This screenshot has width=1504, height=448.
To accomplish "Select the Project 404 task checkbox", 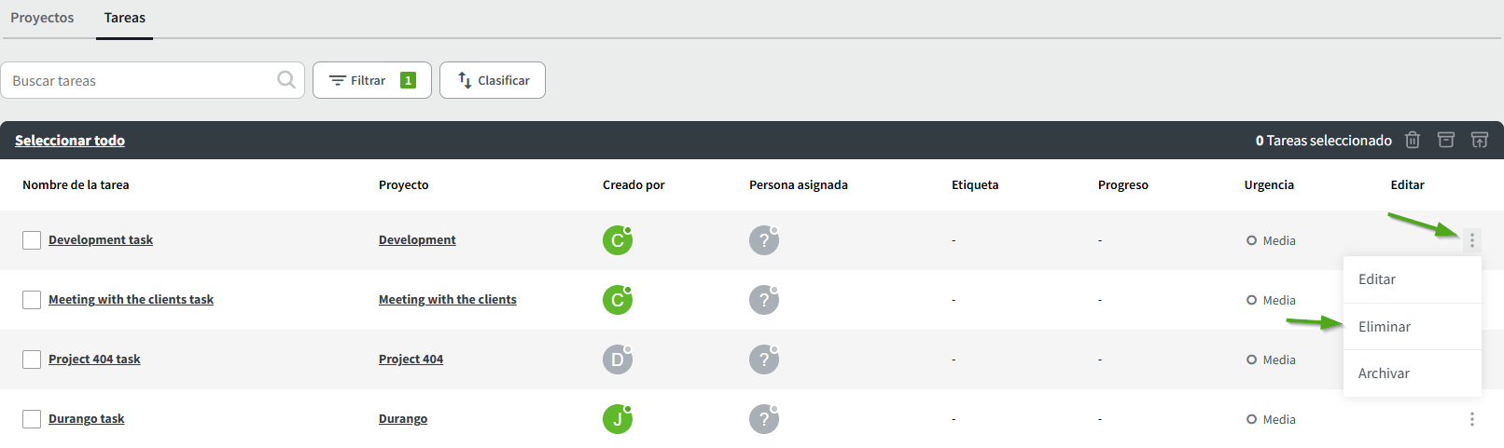I will [x=32, y=360].
